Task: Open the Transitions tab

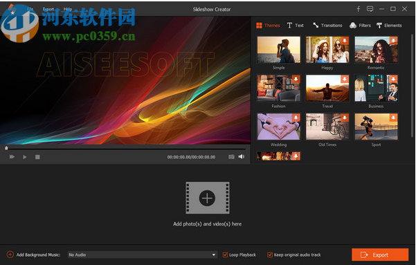Action: (327, 26)
